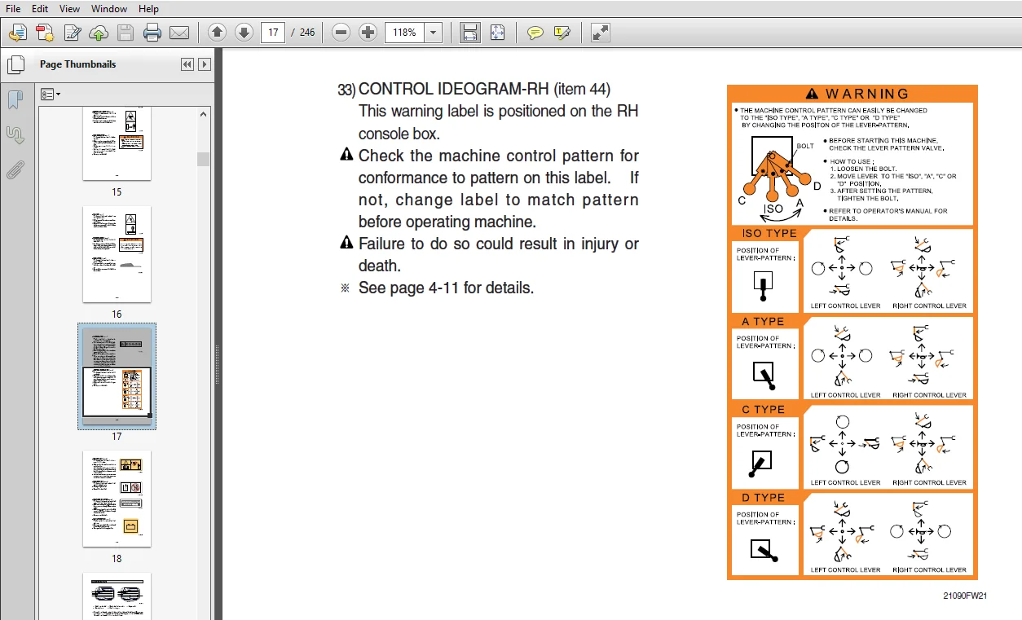Go to previous page arrow

217,33
